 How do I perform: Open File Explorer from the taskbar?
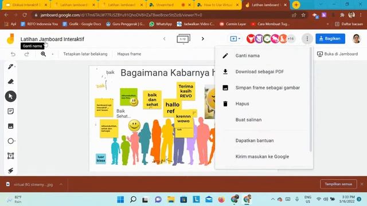[171, 200]
